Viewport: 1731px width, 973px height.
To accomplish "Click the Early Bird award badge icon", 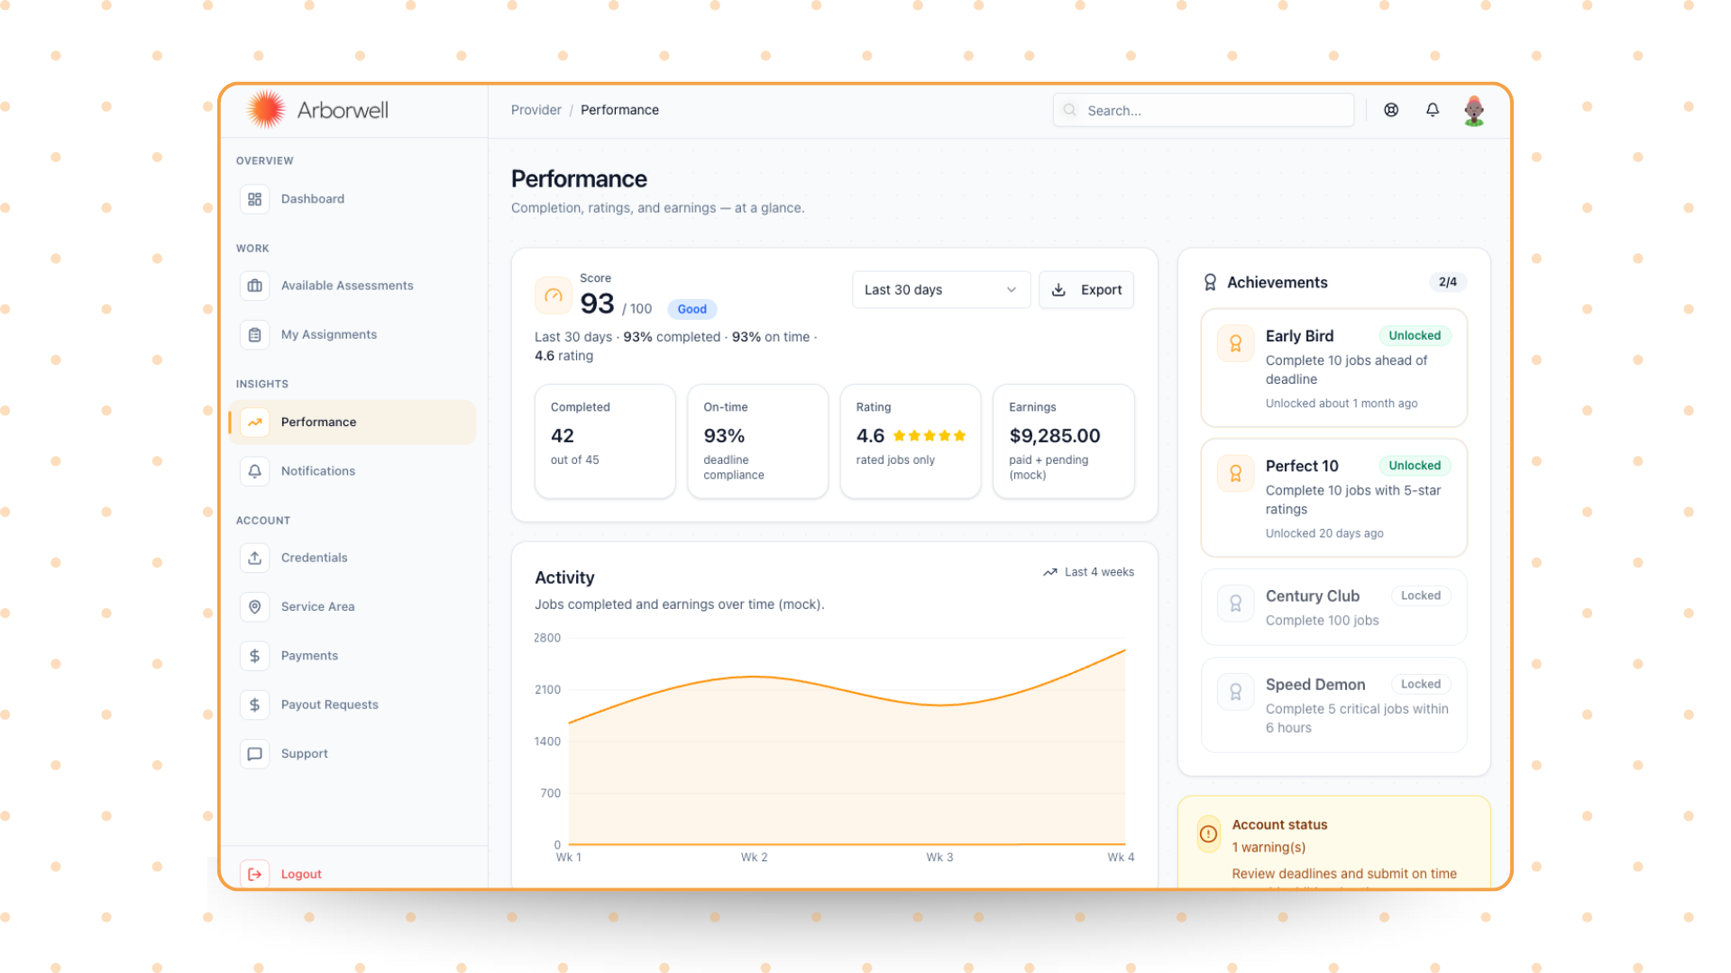I will click(1235, 343).
